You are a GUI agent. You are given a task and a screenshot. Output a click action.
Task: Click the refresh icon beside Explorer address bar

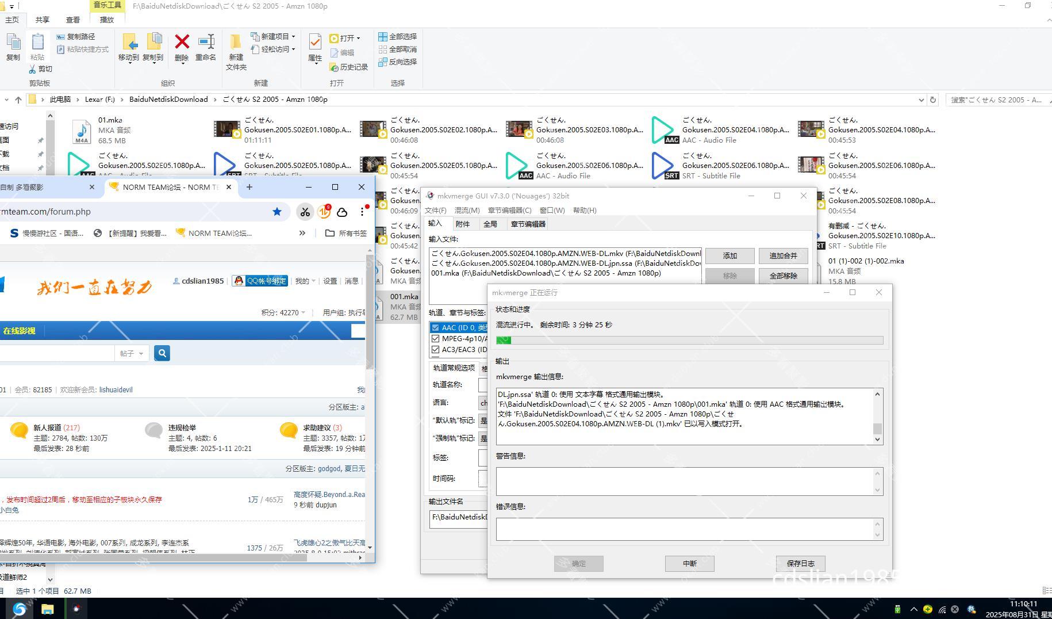933,100
